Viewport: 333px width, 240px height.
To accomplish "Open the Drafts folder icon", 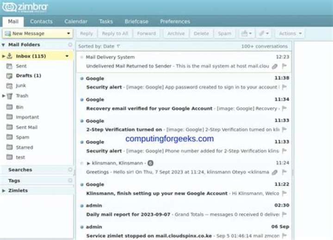I will point(9,76).
